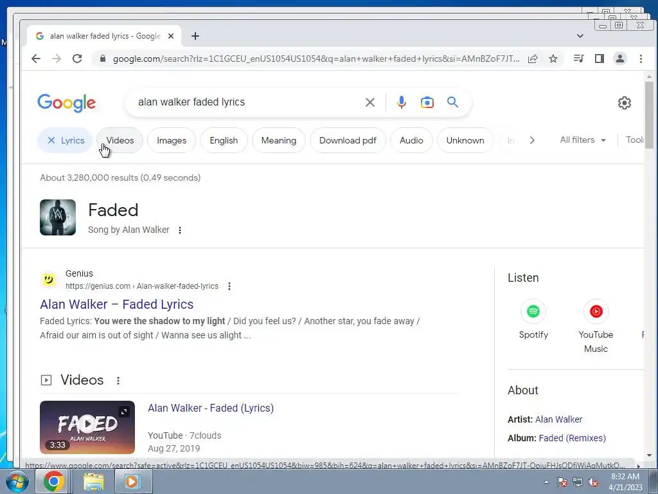
Task: Click the Genius URL breadcrumb text
Action: tap(142, 286)
